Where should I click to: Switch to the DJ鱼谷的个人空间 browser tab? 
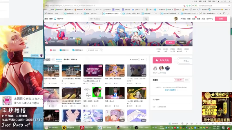[112, 13]
